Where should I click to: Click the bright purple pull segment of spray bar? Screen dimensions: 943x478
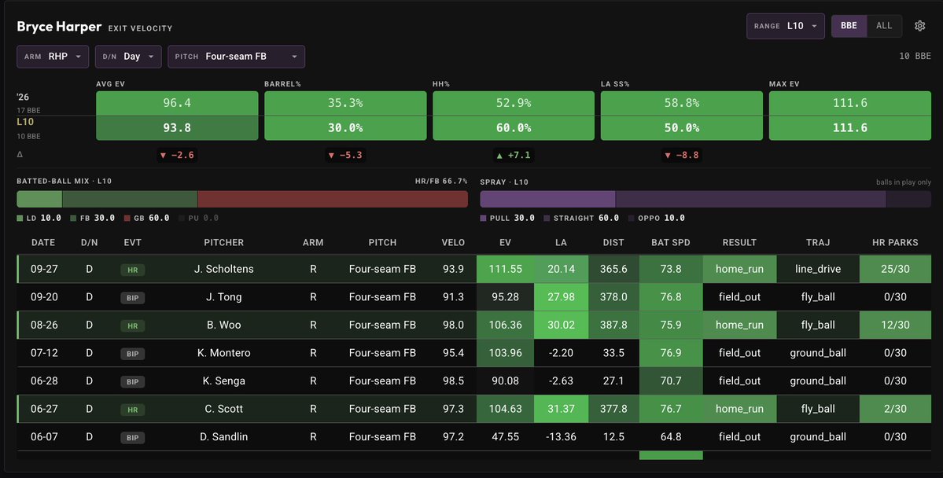(547, 199)
